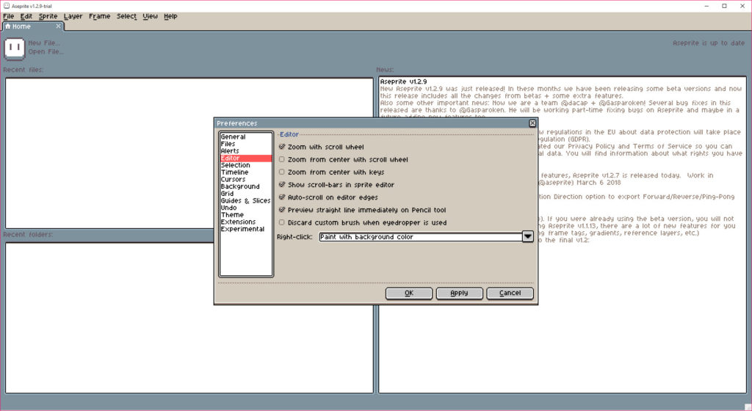Close the Home tab with its x
The width and height of the screenshot is (752, 411).
59,26
